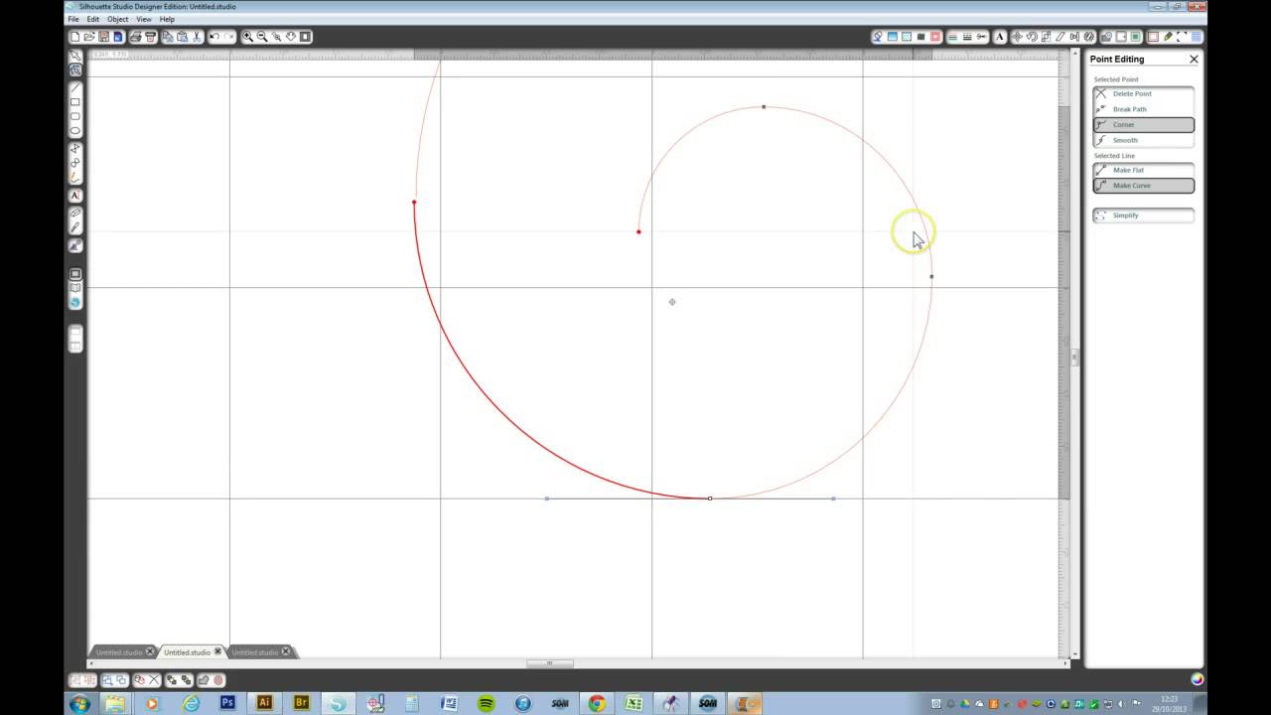The width and height of the screenshot is (1271, 715).
Task: Open the File menu
Action: 73,19
